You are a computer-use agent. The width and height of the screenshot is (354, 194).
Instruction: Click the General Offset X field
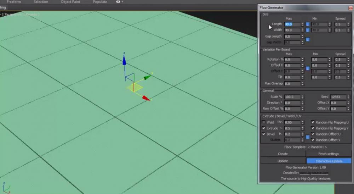tap(338, 103)
